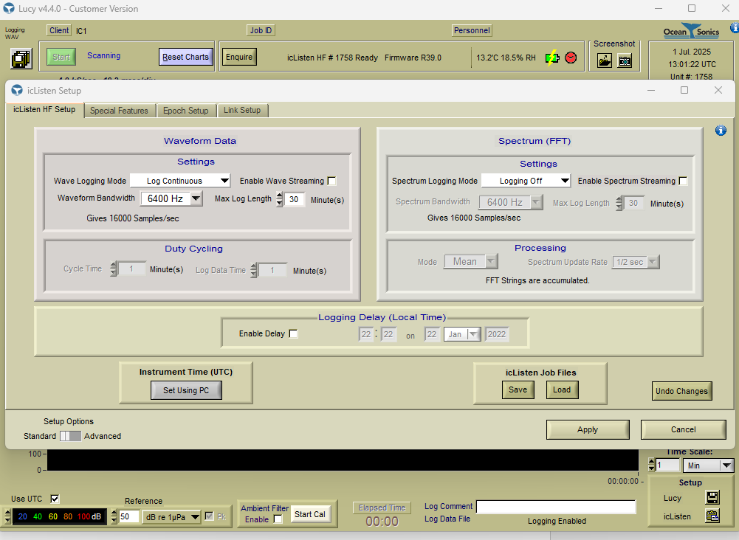
Task: Switch to the Special Features tab
Action: tap(120, 111)
